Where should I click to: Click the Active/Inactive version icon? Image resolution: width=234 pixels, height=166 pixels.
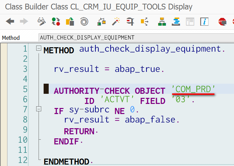point(56,22)
